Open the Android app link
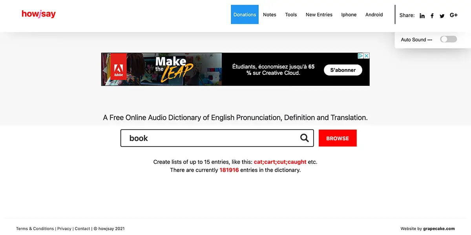The width and height of the screenshot is (471, 235). 374,14
